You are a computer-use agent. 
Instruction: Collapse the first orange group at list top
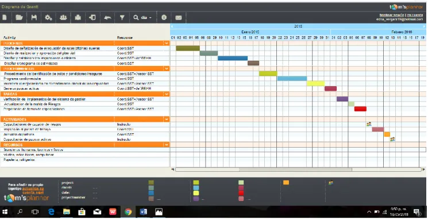[x=167, y=43]
